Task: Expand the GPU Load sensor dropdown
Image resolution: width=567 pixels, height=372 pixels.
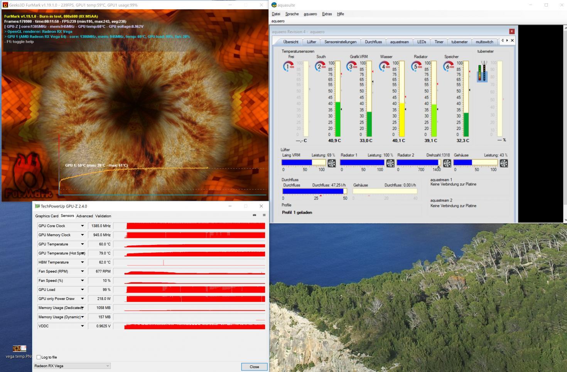Action: [82, 290]
